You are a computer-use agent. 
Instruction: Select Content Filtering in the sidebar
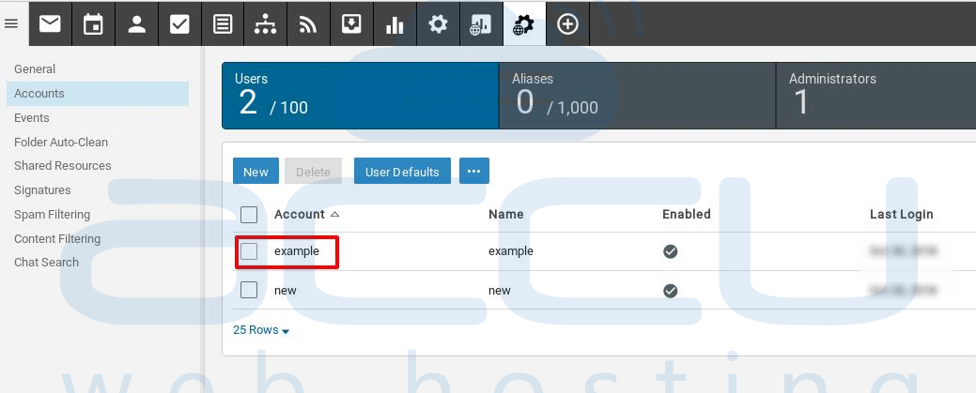57,238
